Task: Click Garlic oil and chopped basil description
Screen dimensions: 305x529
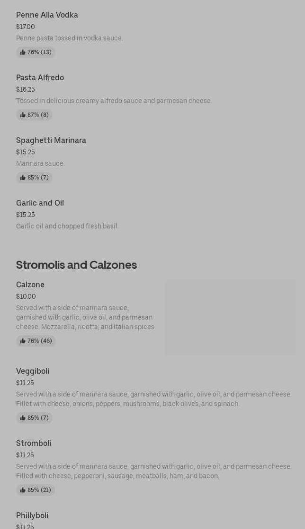Action: click(x=67, y=226)
